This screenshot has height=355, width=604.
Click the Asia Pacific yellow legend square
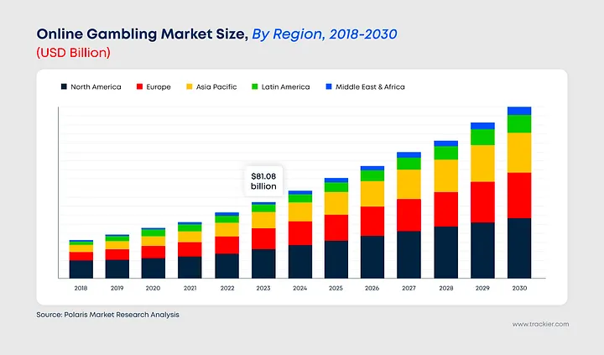point(189,86)
